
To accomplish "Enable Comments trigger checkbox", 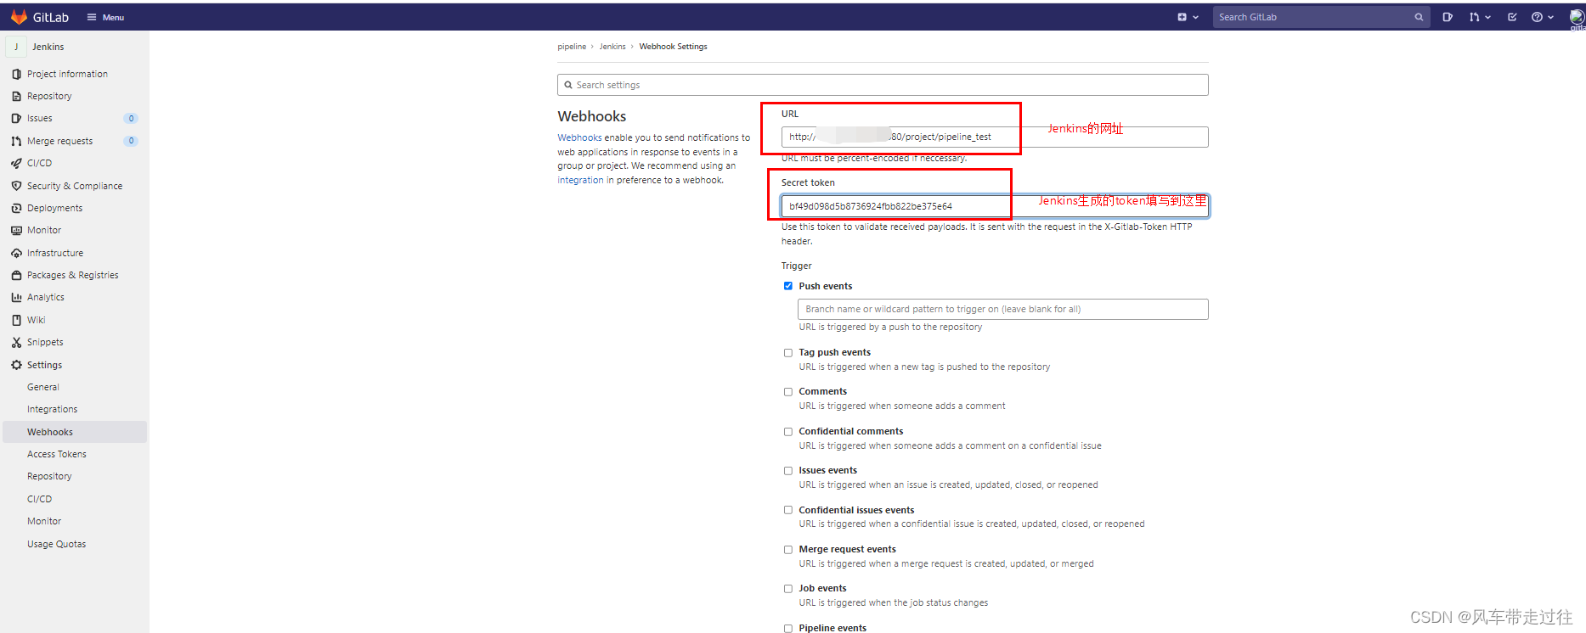I will [788, 392].
